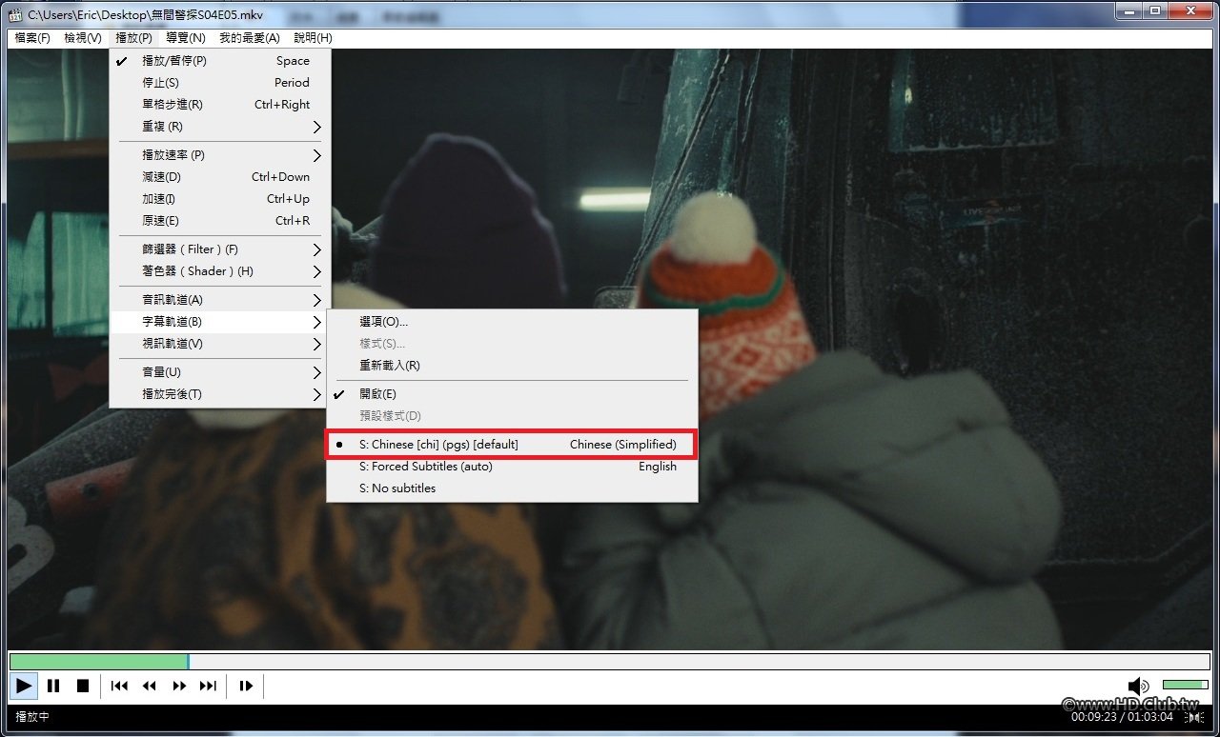Select 單格步進(R) frame step entry
The height and width of the screenshot is (737, 1220).
(220, 105)
